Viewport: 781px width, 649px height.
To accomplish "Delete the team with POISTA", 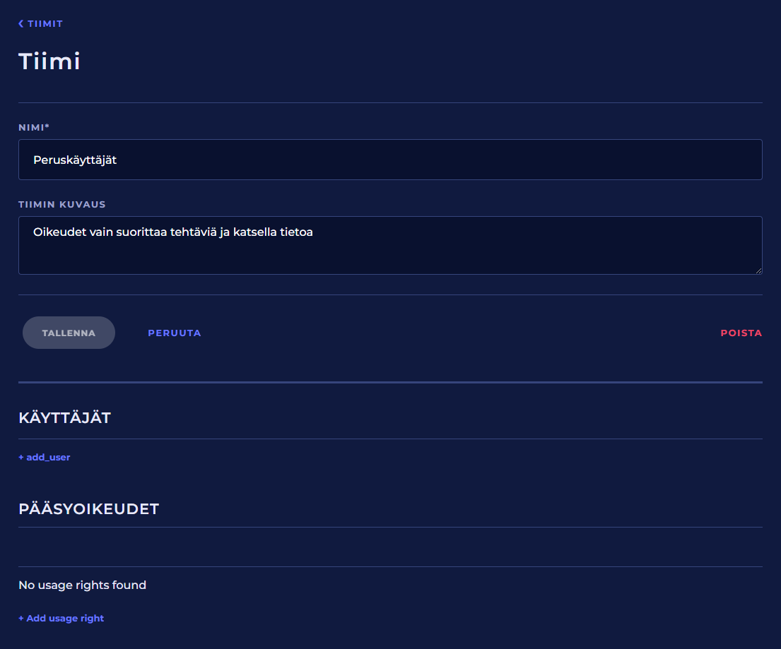I will (x=741, y=333).
